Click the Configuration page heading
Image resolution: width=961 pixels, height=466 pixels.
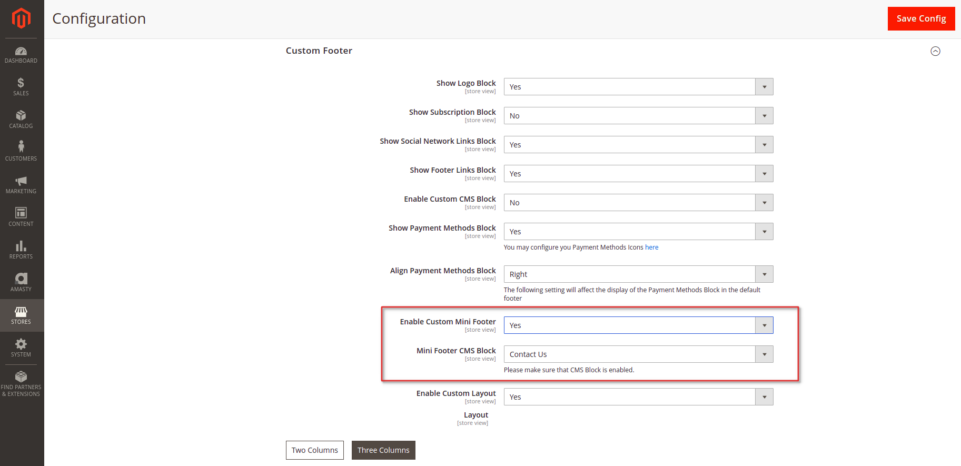tap(99, 18)
